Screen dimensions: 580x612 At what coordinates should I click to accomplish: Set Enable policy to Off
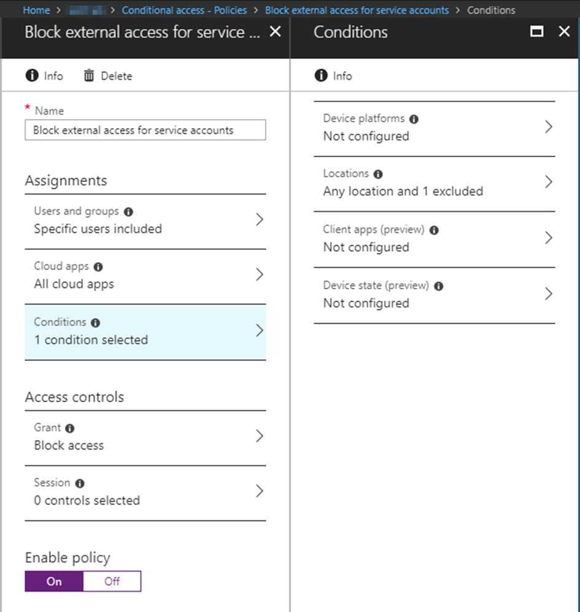point(112,581)
